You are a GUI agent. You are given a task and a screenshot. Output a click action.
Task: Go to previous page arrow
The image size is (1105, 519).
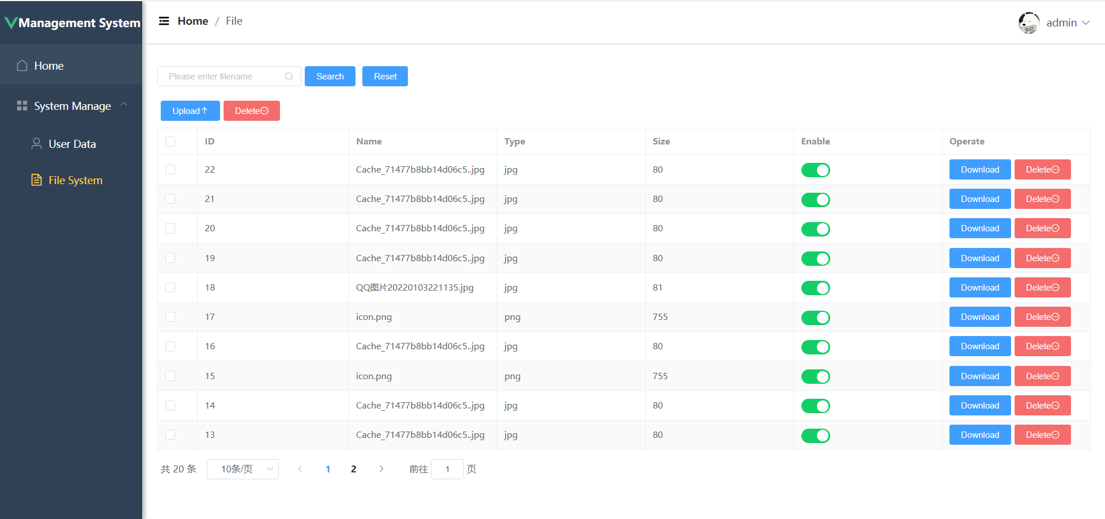(x=300, y=469)
